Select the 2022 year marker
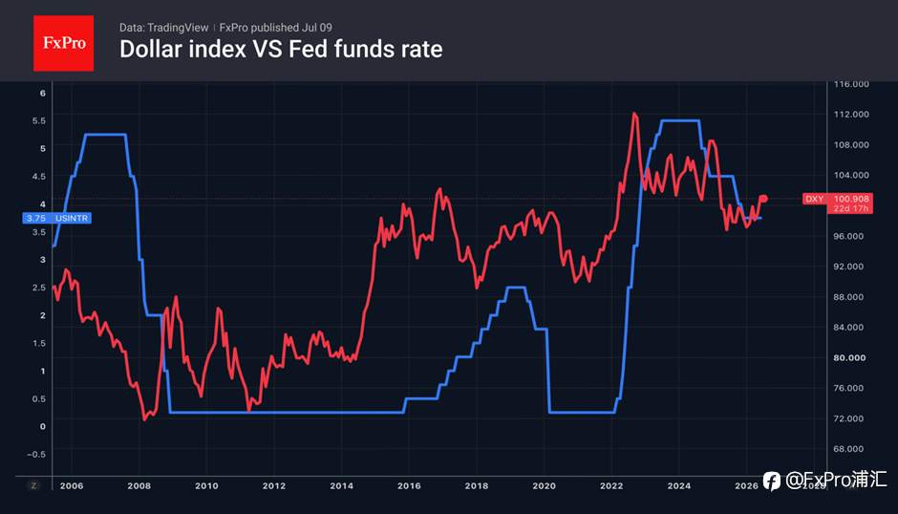The image size is (898, 514). point(611,486)
